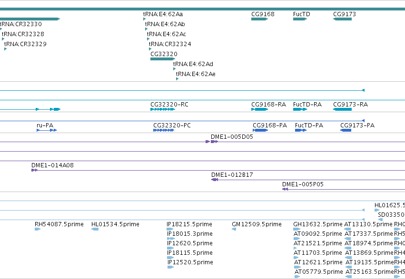Viewport: 405px width, 279px height.
Task: Select EST AT05779.5prime
Action: pyautogui.click(x=297, y=277)
